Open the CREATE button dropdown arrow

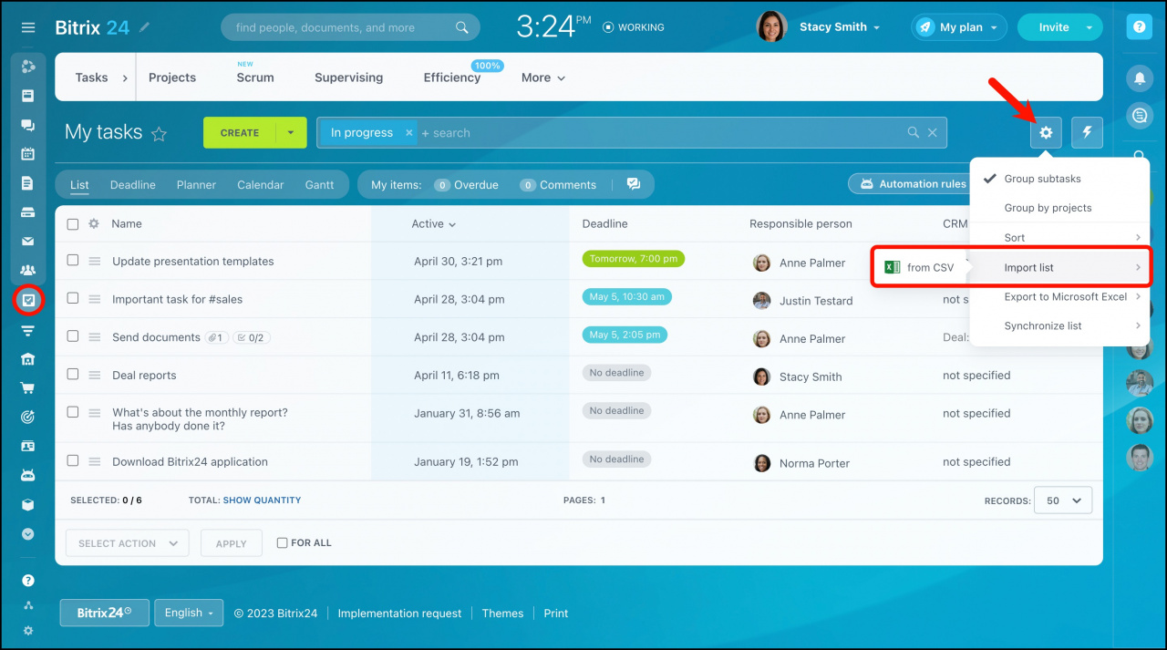[291, 133]
